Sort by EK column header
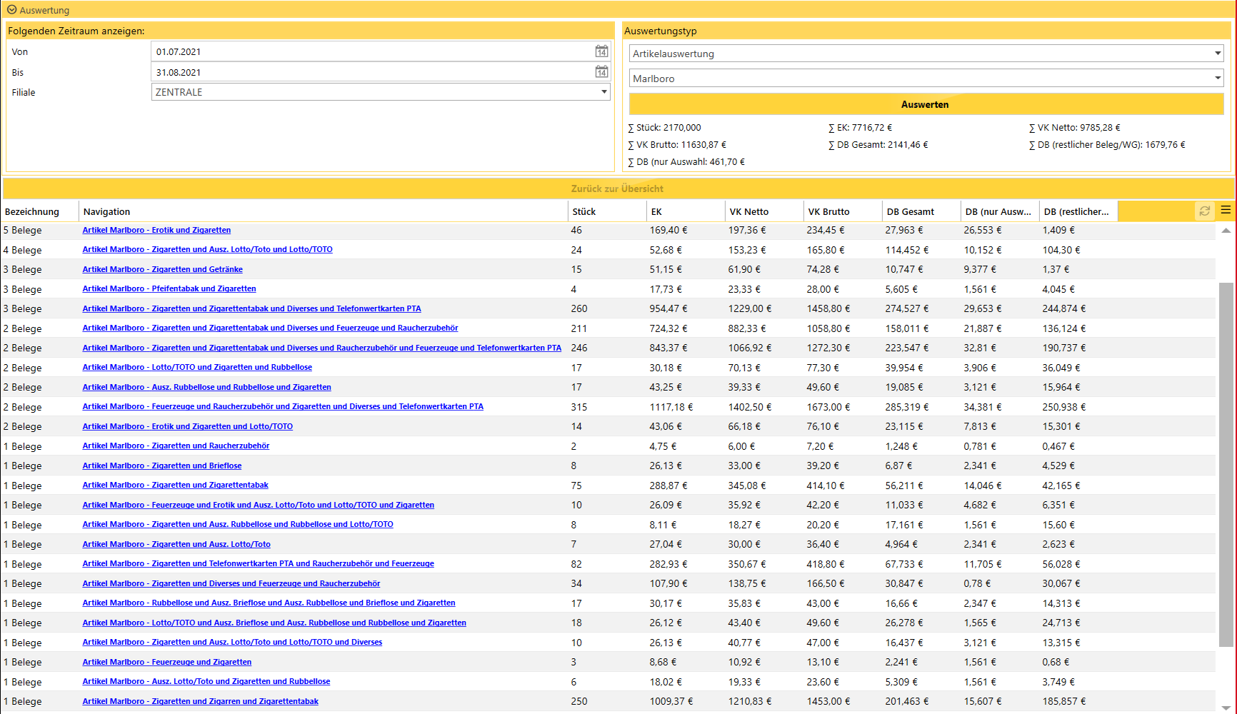The image size is (1237, 714). (x=685, y=211)
